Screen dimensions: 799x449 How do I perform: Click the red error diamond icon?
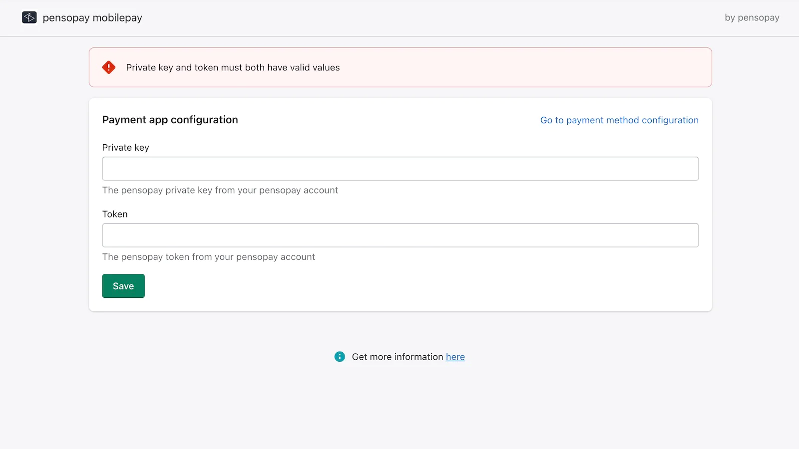(x=109, y=67)
